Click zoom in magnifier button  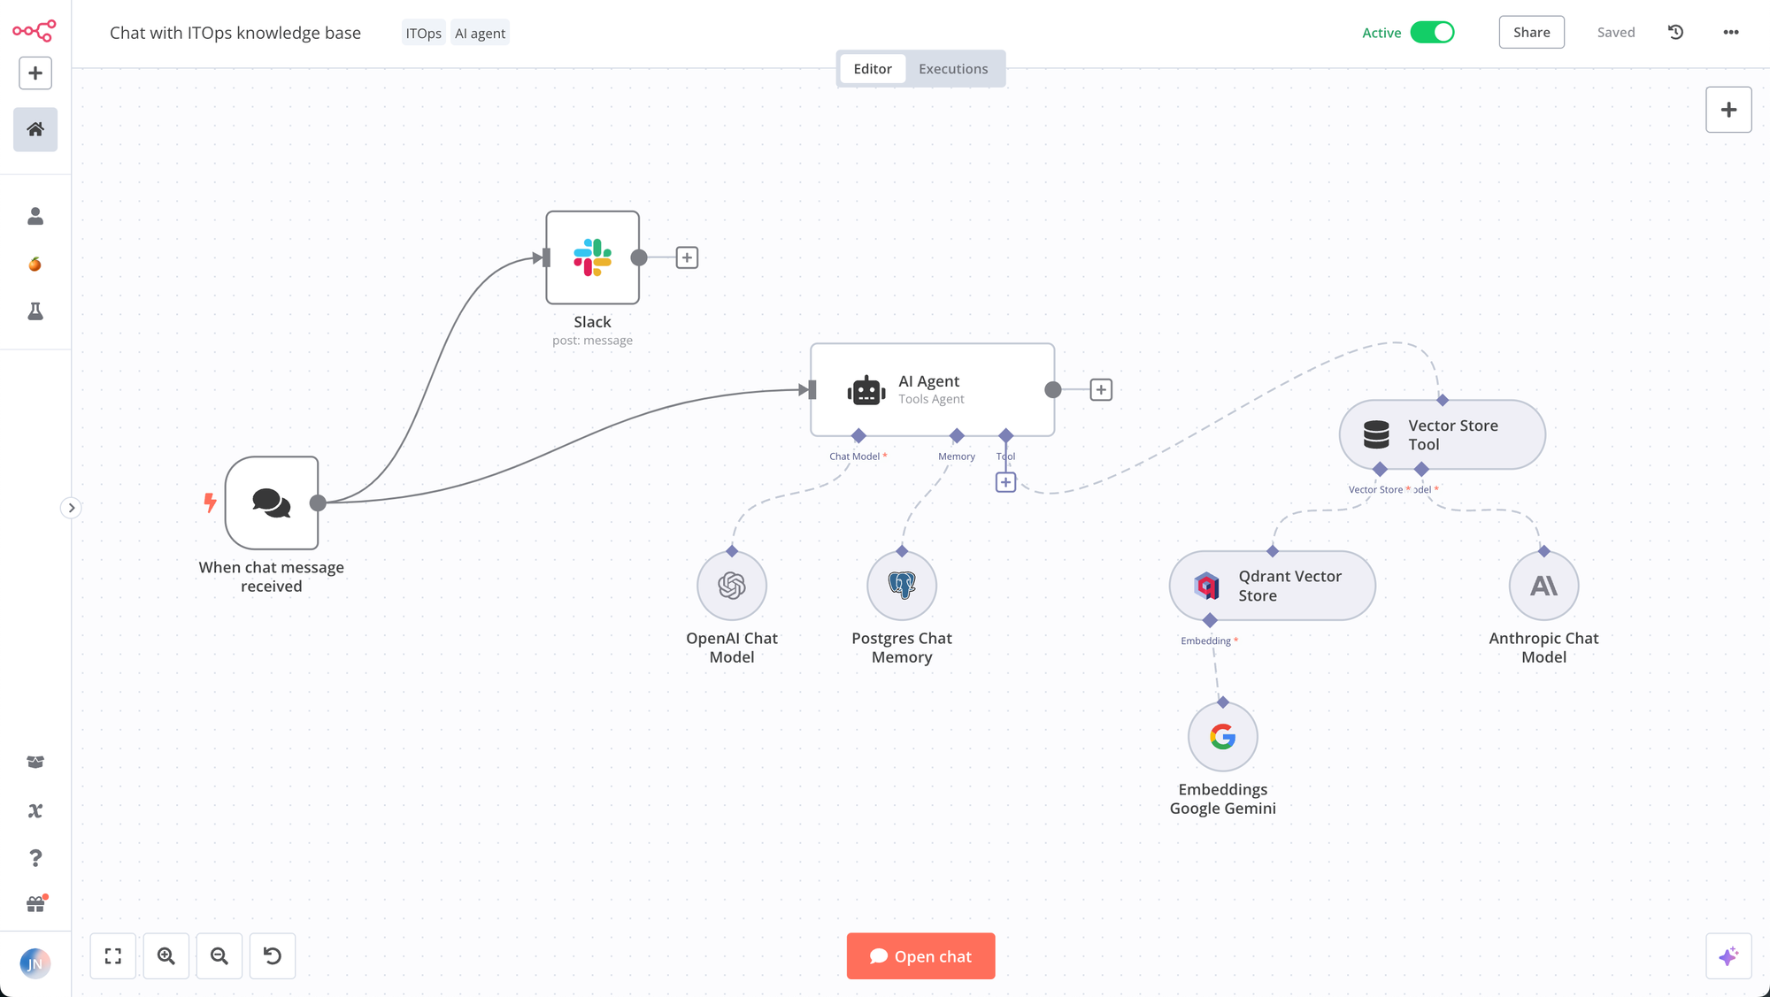coord(166,956)
